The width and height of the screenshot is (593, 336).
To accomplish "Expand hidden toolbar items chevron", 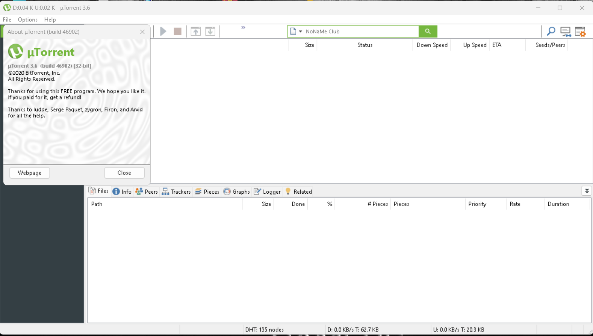I will [x=243, y=27].
